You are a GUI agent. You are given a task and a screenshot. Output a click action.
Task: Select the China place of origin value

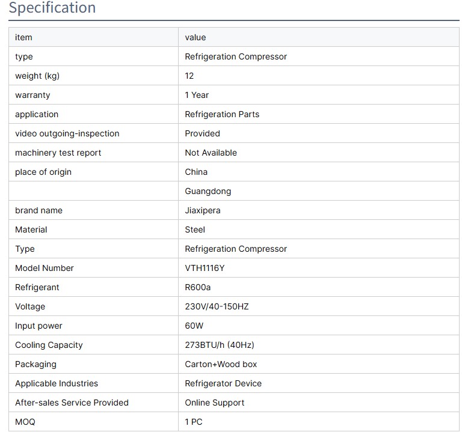[196, 172]
